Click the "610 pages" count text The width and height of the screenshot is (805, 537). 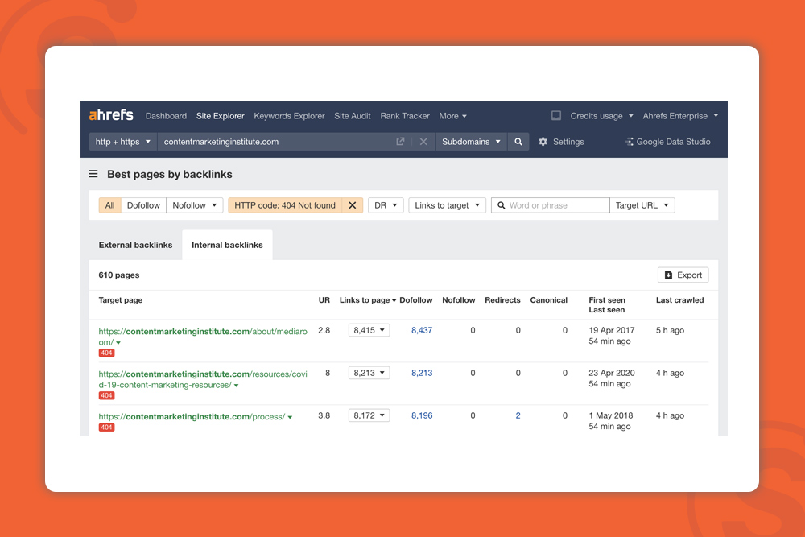click(119, 275)
